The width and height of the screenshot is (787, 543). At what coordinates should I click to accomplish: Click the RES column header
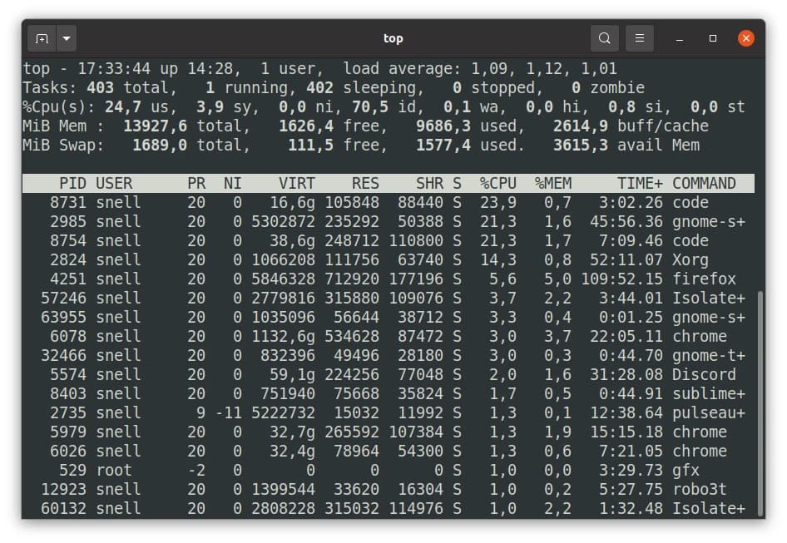[x=365, y=183]
